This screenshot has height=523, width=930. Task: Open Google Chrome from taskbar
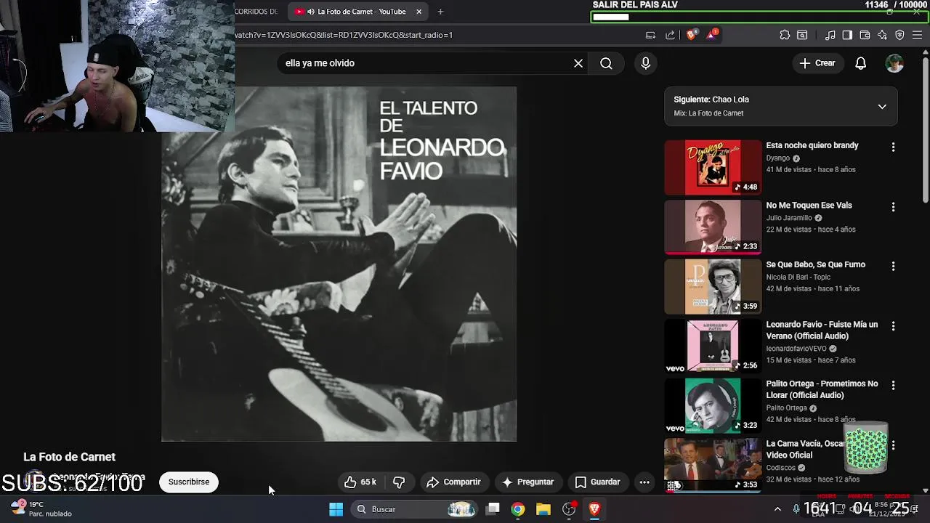tap(517, 509)
